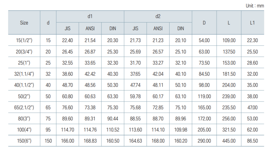Select the 100(4") size cell
This screenshot has width=272, height=153.
(24, 130)
